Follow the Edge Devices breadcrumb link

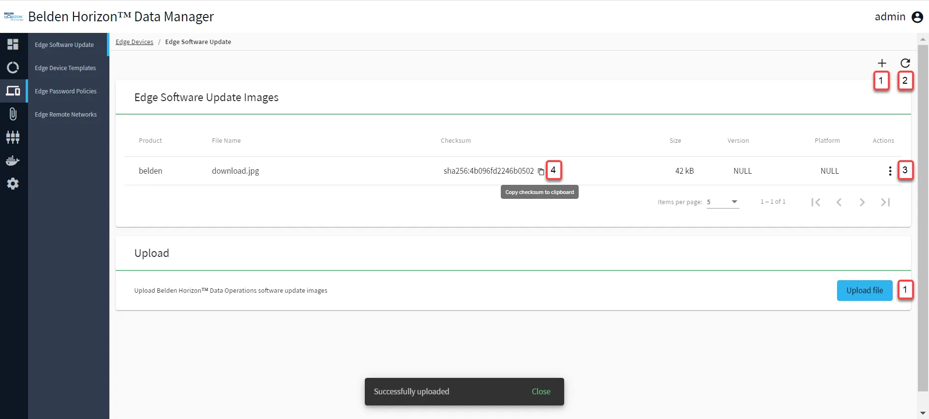[135, 42]
